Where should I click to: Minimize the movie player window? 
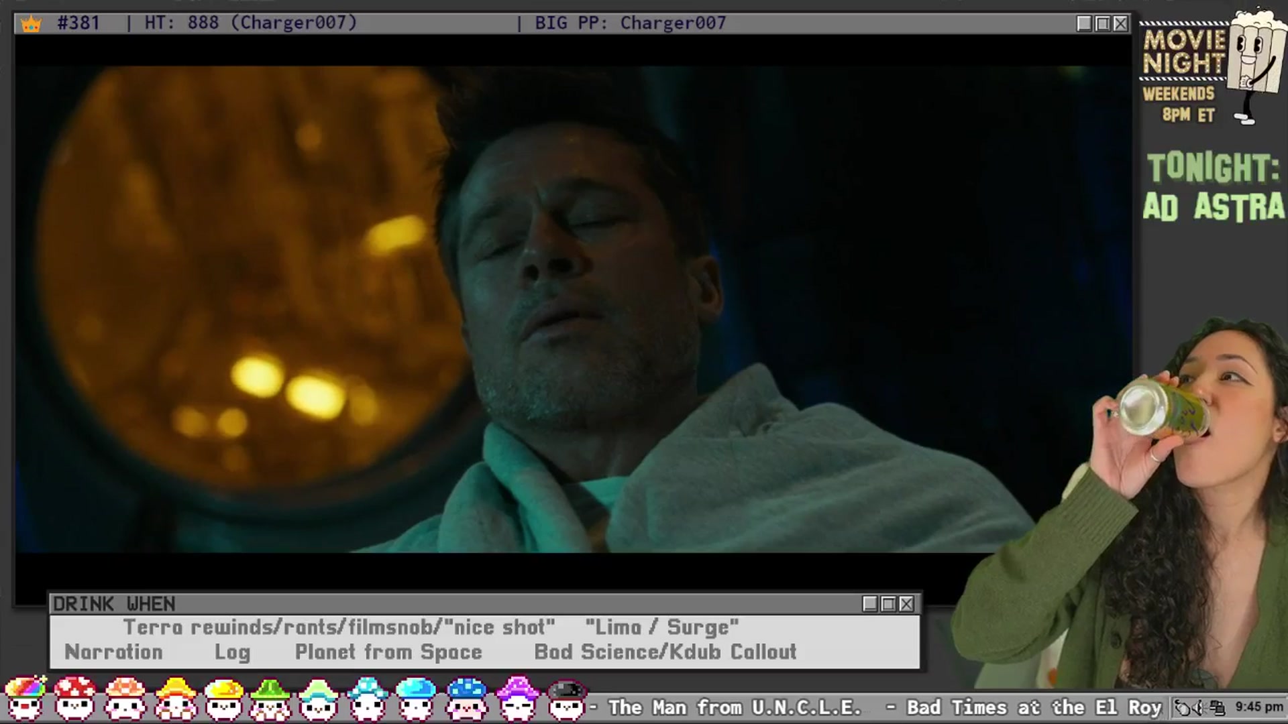pos(1084,23)
